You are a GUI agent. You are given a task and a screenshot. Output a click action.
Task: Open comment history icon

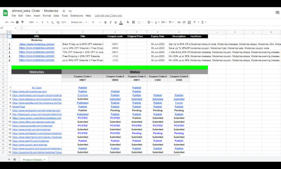(277, 12)
